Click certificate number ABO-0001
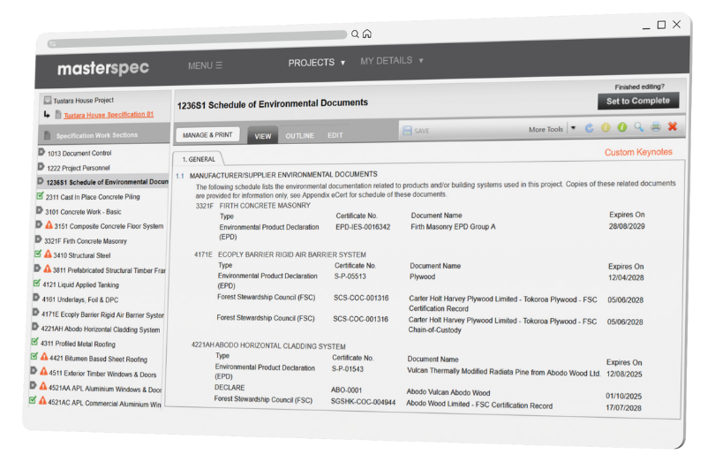This screenshot has width=715, height=462. [347, 390]
